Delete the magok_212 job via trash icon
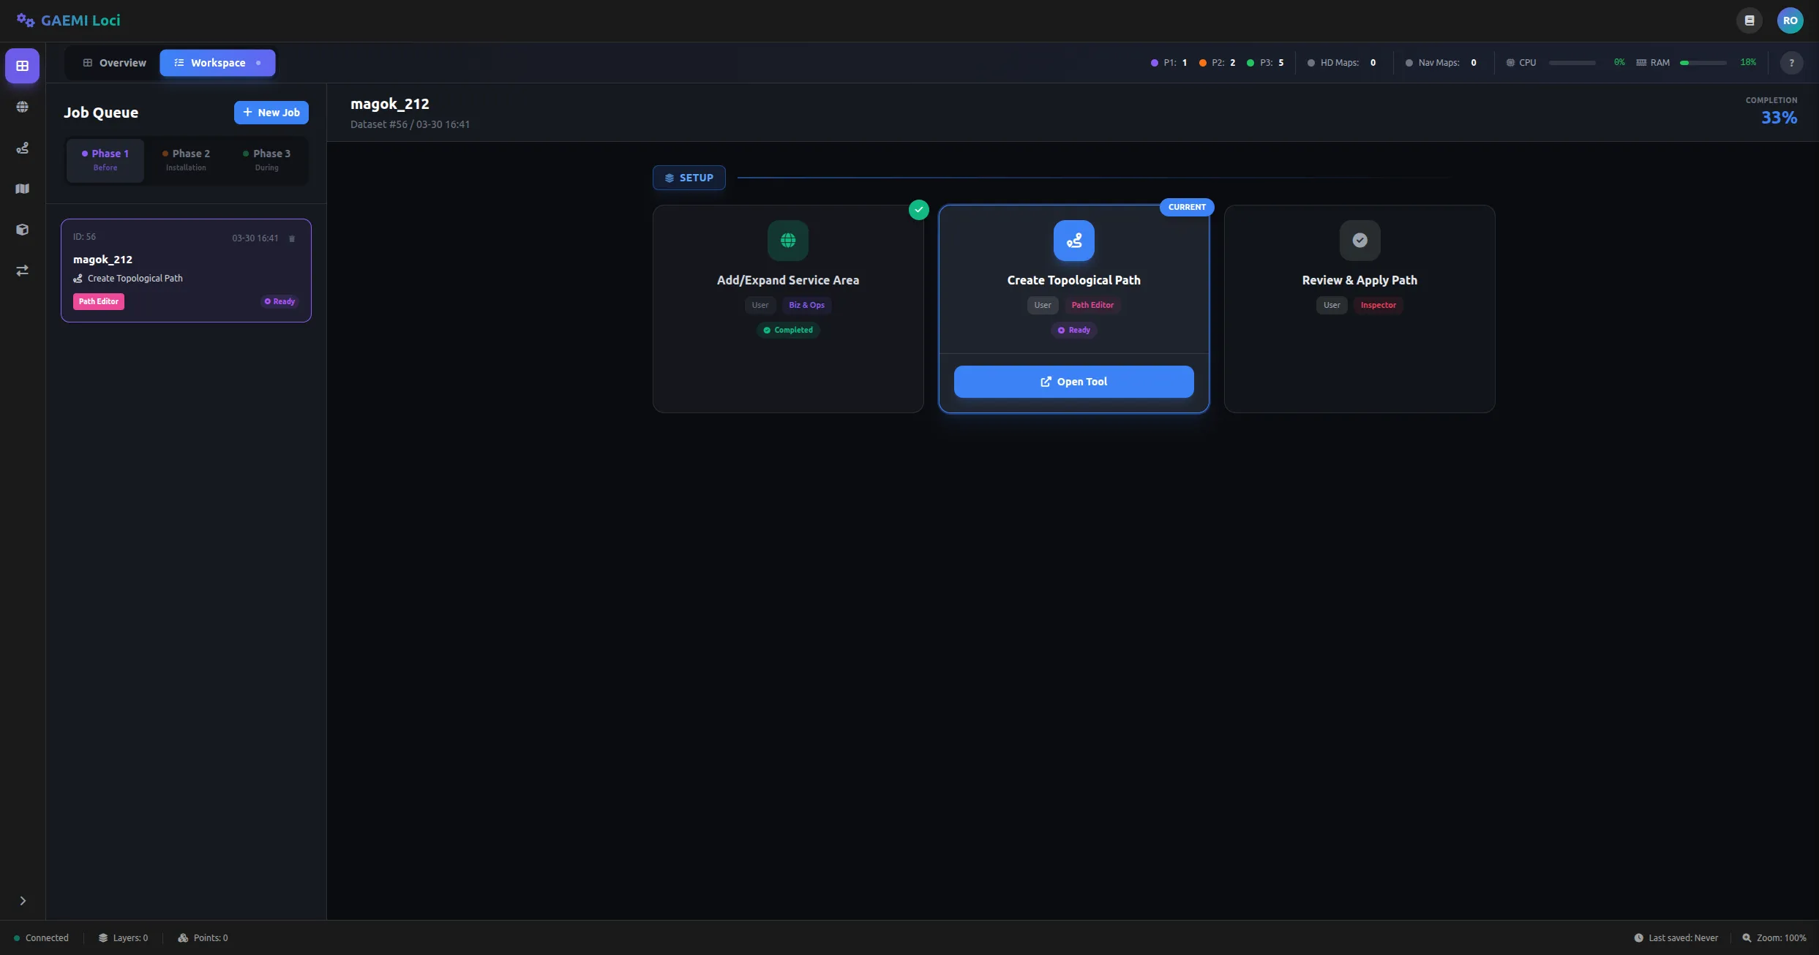 (x=292, y=238)
